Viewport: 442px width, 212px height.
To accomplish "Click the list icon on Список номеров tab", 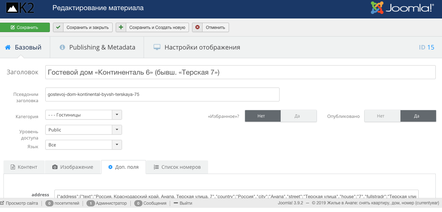I will [157, 167].
